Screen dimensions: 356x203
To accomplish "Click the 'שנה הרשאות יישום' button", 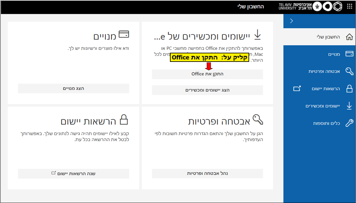I will tap(73, 173).
